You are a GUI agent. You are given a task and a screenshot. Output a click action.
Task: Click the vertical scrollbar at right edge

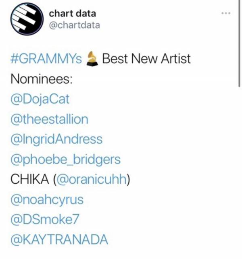pos(239,43)
